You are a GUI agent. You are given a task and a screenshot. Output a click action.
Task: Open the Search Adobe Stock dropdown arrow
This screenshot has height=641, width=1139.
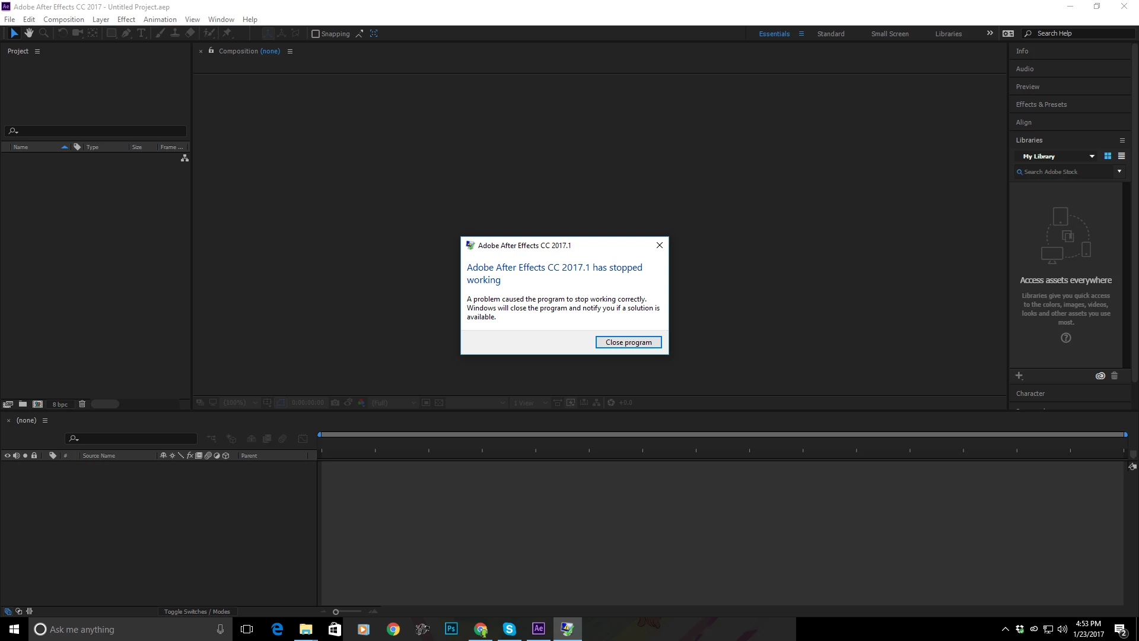pos(1119,172)
